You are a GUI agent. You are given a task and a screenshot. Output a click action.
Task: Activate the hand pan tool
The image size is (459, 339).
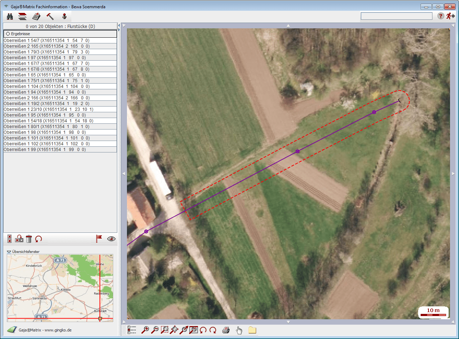239,330
